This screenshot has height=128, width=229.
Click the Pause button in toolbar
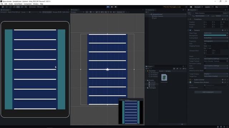(x=112, y=7)
